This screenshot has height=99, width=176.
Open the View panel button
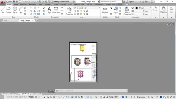pyautogui.click(x=171, y=10)
